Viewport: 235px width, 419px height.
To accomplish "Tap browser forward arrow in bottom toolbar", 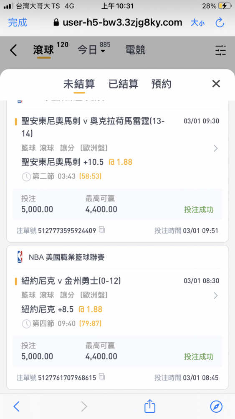I will click(84, 406).
